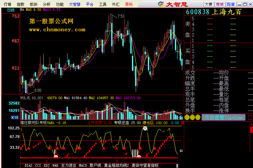Select the month 7 marker on the time axis
Screen dimensions: 253x168
tap(80, 161)
